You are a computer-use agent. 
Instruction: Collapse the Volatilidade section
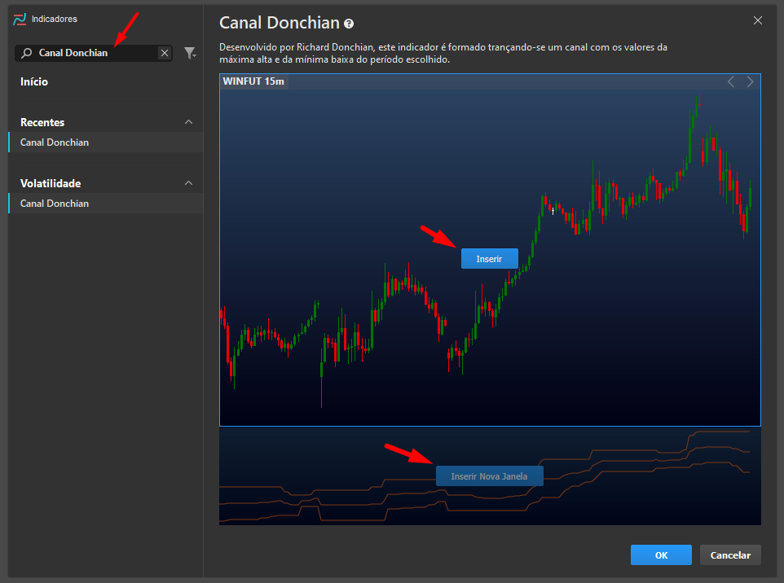coord(188,183)
